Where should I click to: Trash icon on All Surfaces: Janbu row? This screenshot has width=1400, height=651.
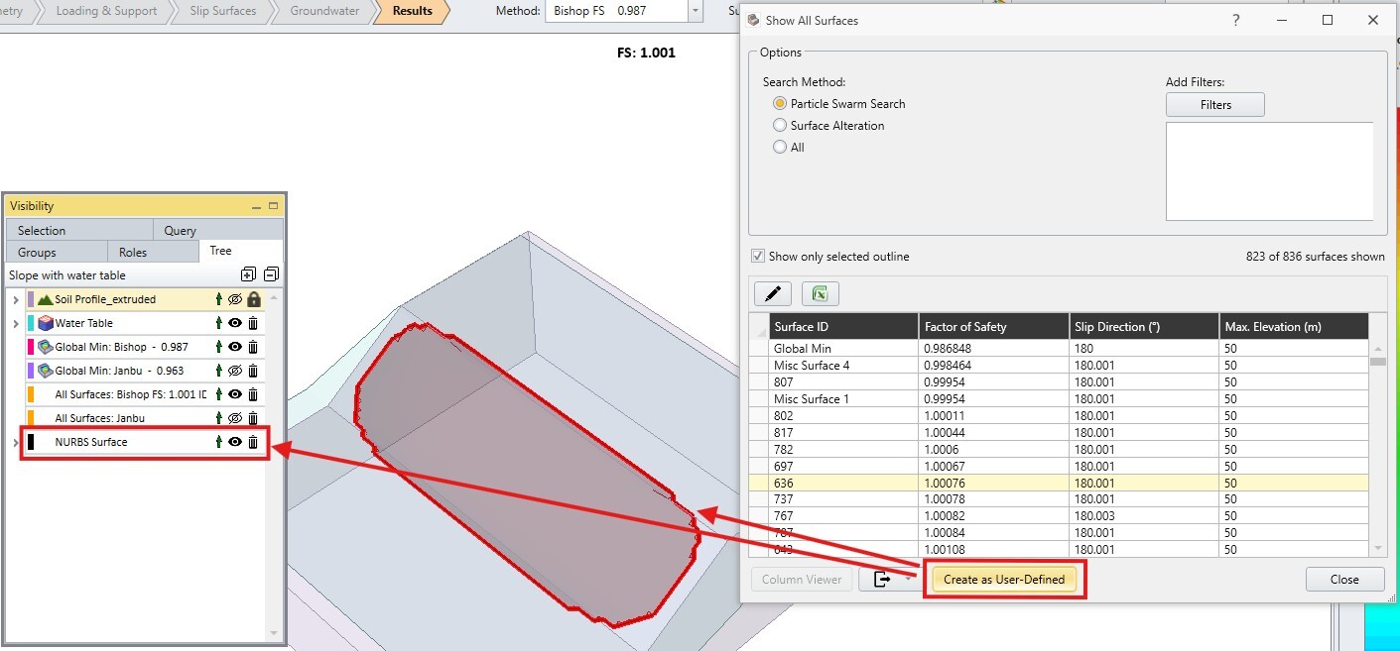(253, 418)
